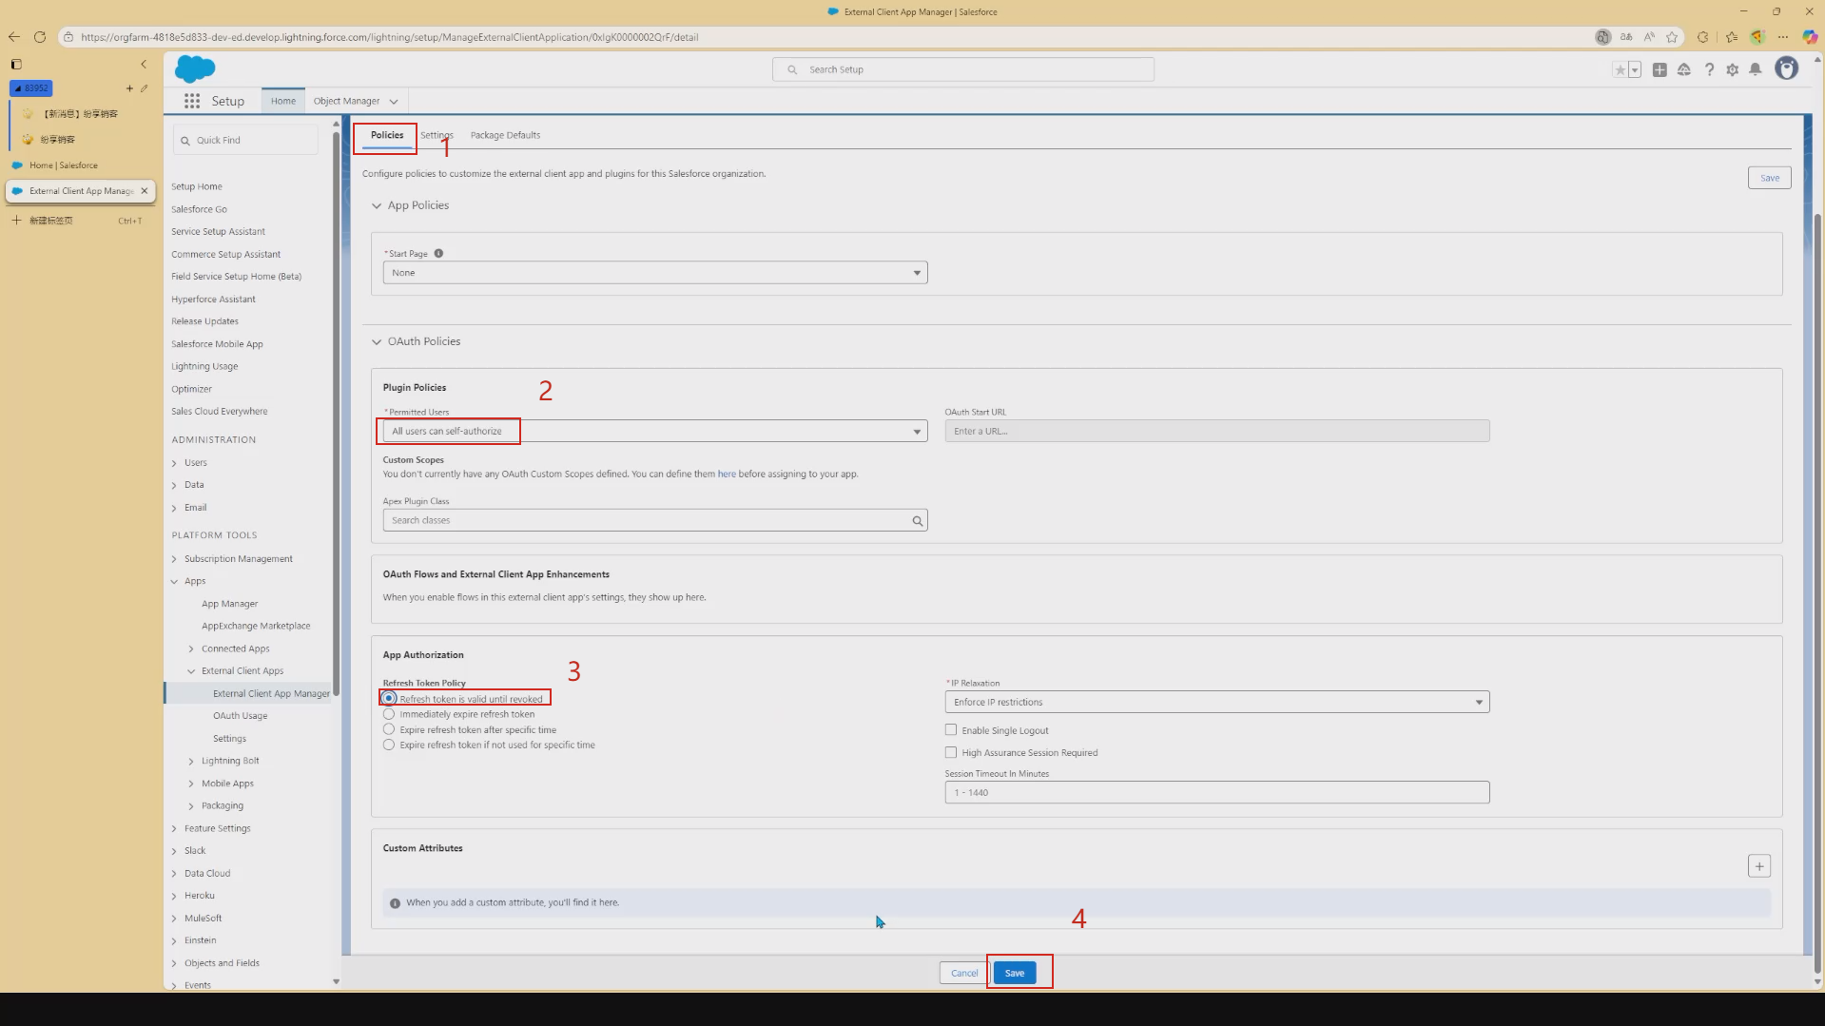Open the Copilot icon in browser toolbar

pyautogui.click(x=1811, y=37)
